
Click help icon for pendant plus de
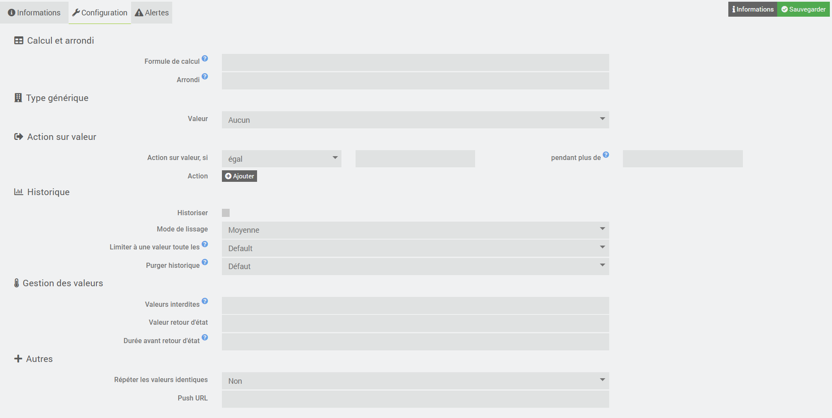pyautogui.click(x=606, y=155)
